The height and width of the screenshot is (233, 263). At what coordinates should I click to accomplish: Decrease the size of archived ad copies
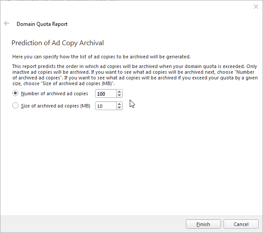pyautogui.click(x=119, y=108)
